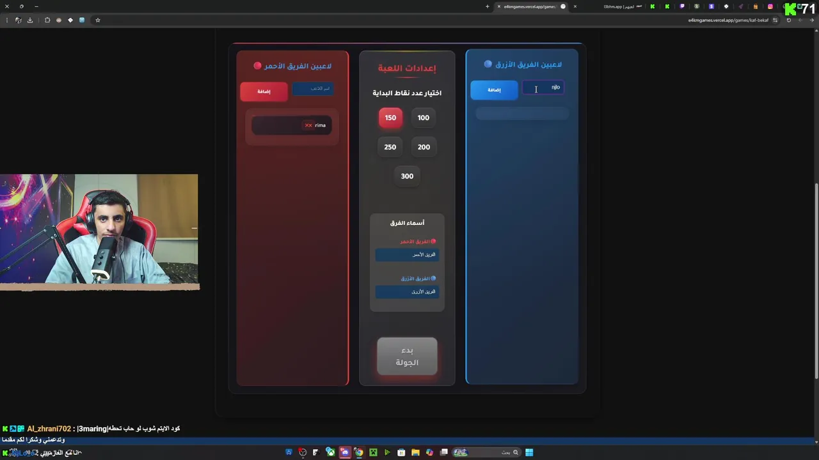Switch to the e4kmgames.vercel.app tab
819x460 pixels.
530,6
